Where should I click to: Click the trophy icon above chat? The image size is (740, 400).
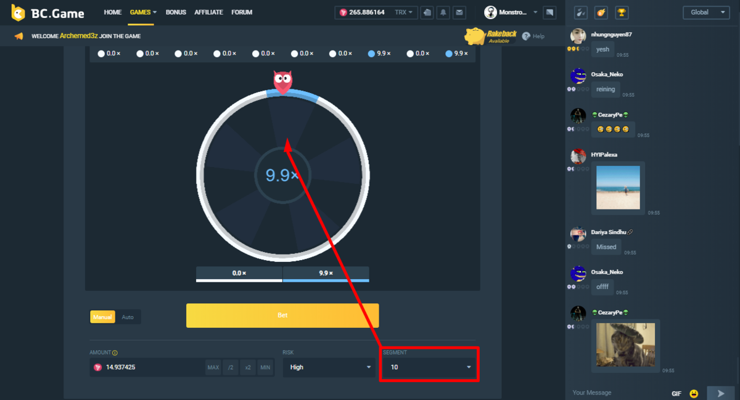(622, 12)
